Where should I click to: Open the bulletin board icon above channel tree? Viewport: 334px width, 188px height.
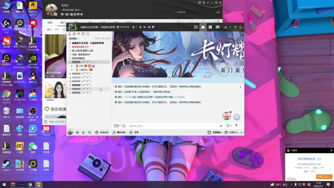pyautogui.click(x=83, y=34)
